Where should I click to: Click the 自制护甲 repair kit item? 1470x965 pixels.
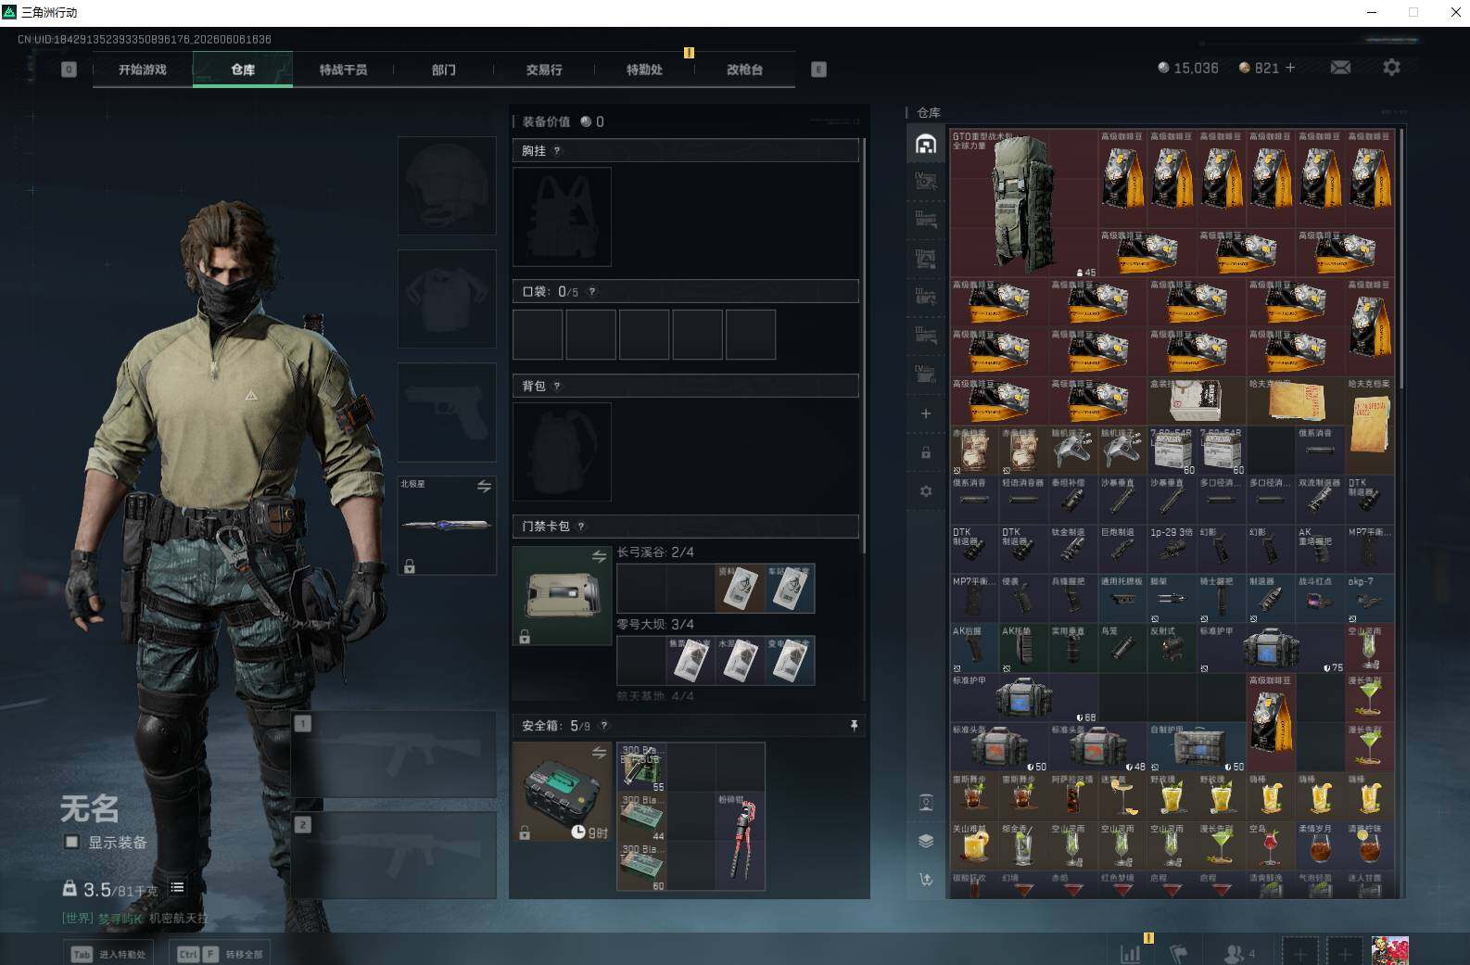coord(1197,747)
